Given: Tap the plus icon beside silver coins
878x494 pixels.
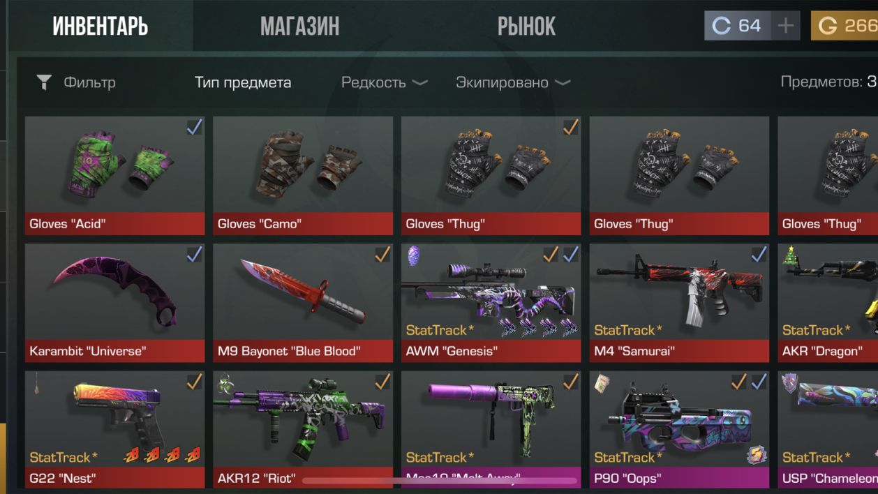Looking at the screenshot, I should [x=786, y=26].
